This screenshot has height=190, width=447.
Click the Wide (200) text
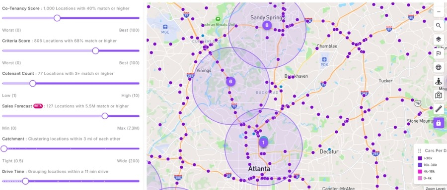coord(128,161)
